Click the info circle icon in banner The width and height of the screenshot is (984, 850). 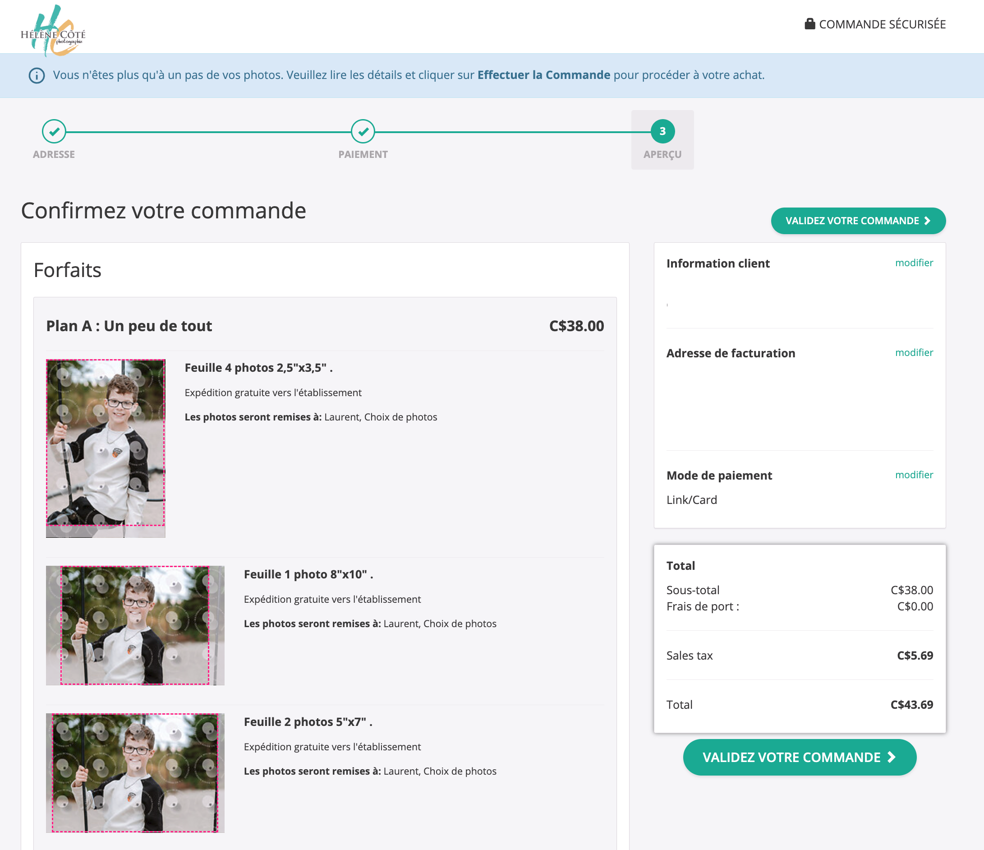pos(37,75)
